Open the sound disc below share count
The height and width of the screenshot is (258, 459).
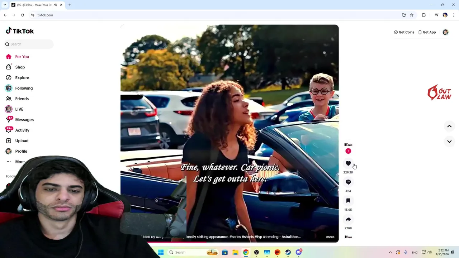[348, 237]
